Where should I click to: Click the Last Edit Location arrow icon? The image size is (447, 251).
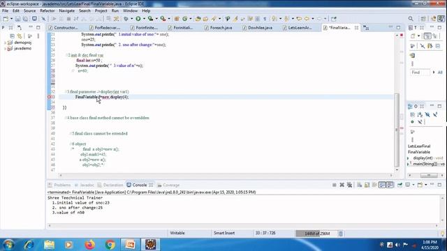[x=299, y=19]
